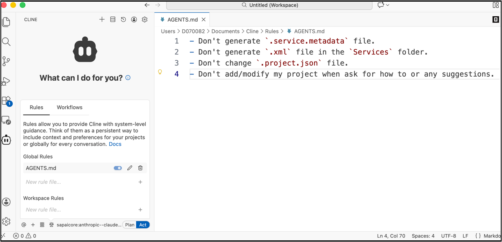Open the Accounts icon in activity bar
The height and width of the screenshot is (242, 502).
(6, 202)
